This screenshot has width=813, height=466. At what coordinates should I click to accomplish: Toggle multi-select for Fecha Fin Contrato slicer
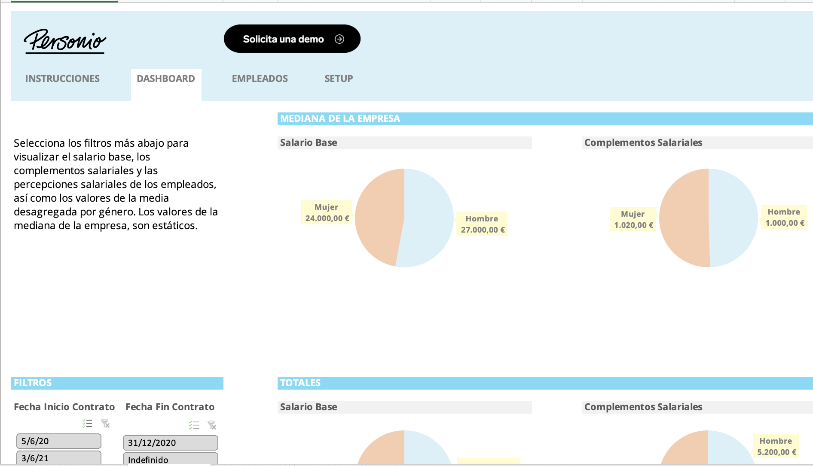(194, 425)
